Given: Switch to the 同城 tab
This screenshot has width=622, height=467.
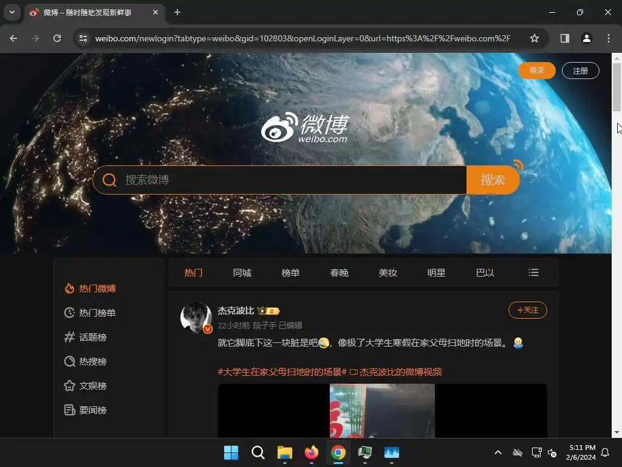Looking at the screenshot, I should (x=242, y=273).
